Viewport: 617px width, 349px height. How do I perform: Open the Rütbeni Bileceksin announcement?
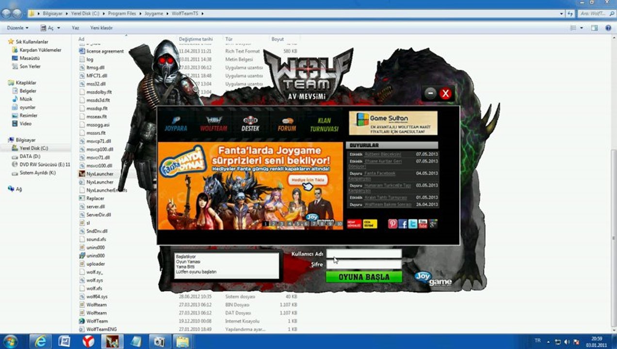[x=383, y=154]
